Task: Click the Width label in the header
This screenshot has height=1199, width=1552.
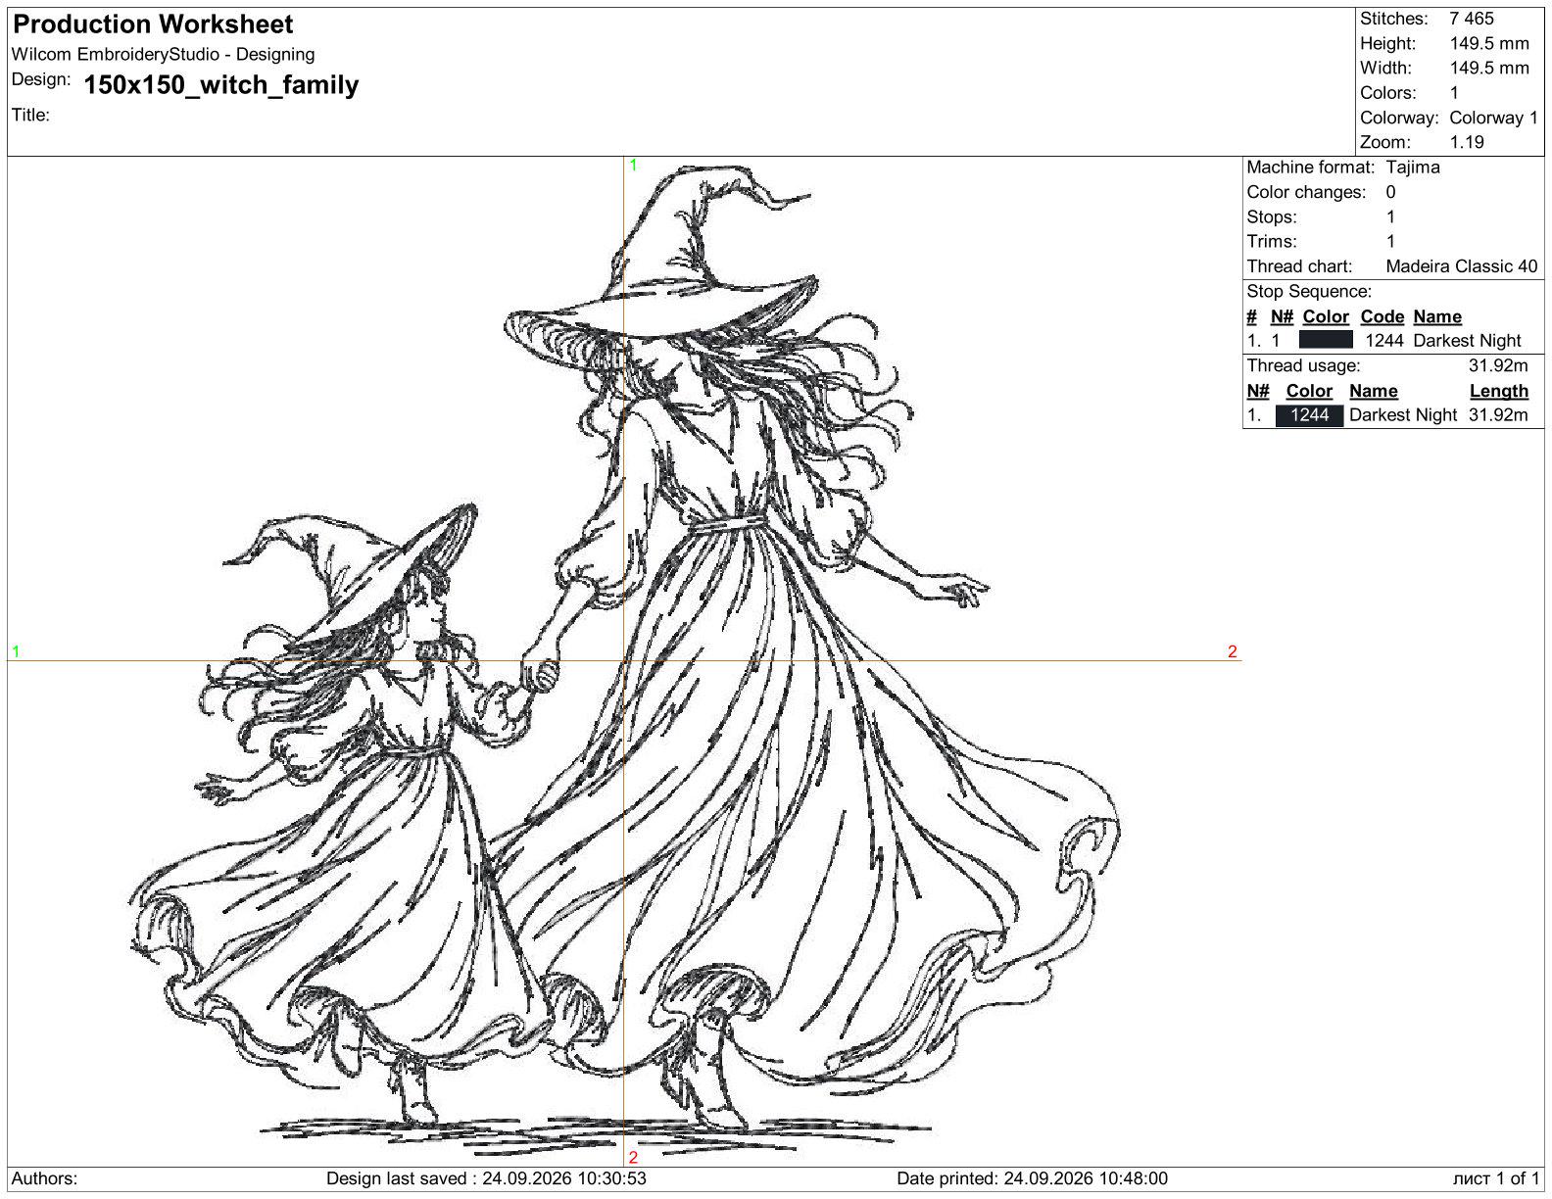Action: [x=1385, y=68]
